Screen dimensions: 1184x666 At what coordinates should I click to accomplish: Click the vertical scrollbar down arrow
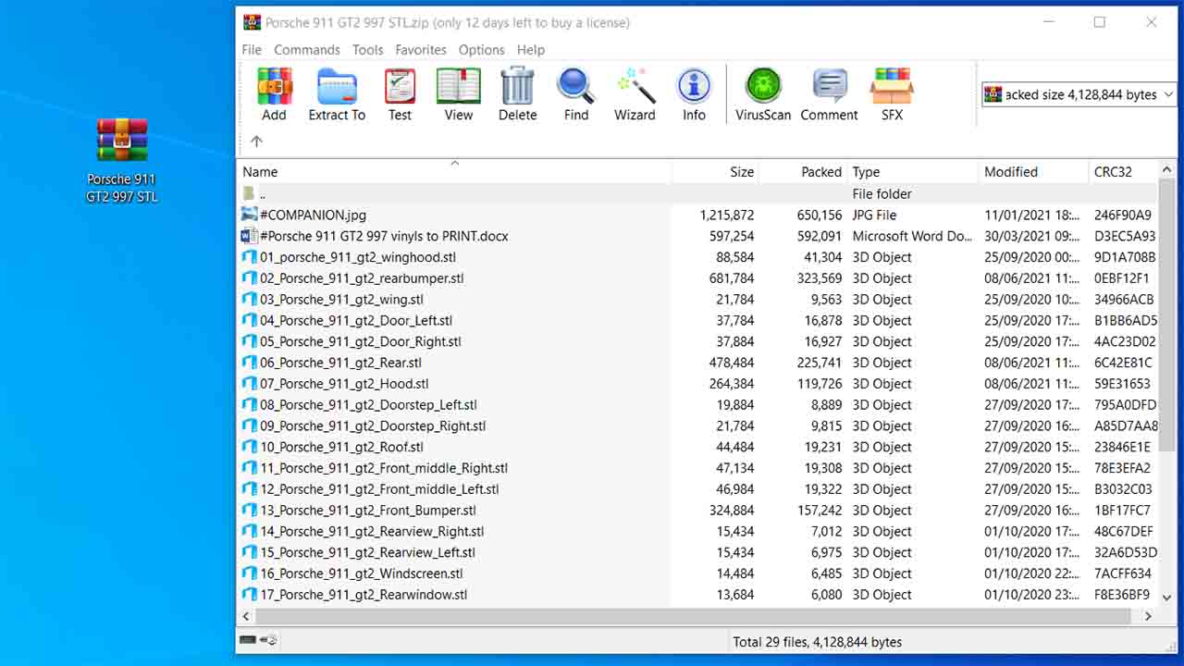coord(1167,598)
